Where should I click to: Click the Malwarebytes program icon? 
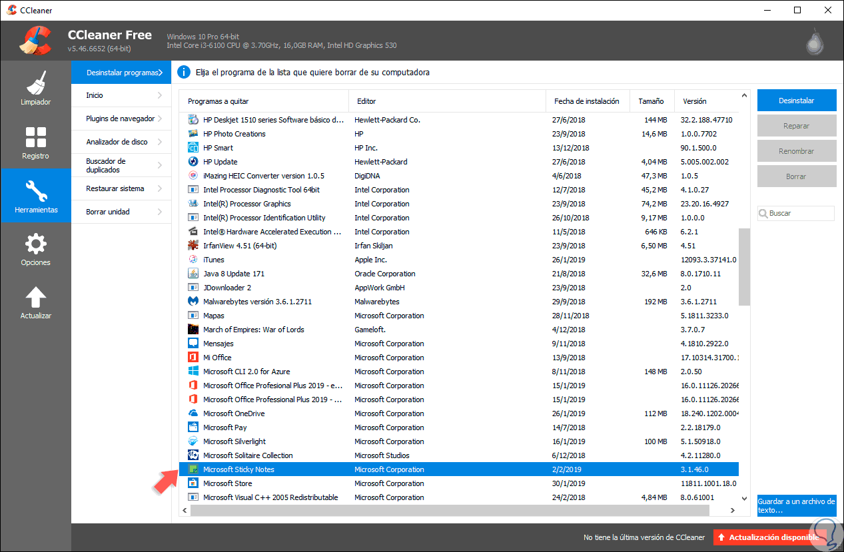(x=193, y=302)
